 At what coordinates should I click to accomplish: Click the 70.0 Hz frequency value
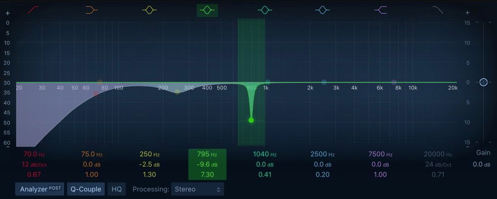(x=34, y=155)
